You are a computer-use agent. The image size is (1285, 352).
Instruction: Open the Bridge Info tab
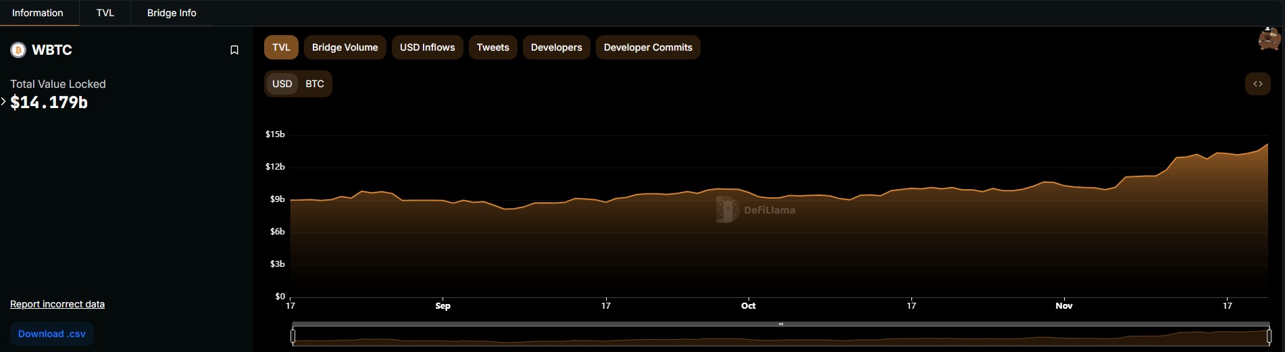click(x=172, y=13)
